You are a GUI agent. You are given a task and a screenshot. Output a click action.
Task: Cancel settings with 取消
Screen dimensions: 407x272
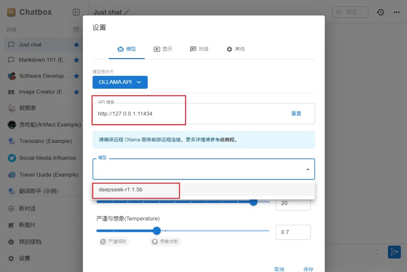[x=279, y=269]
